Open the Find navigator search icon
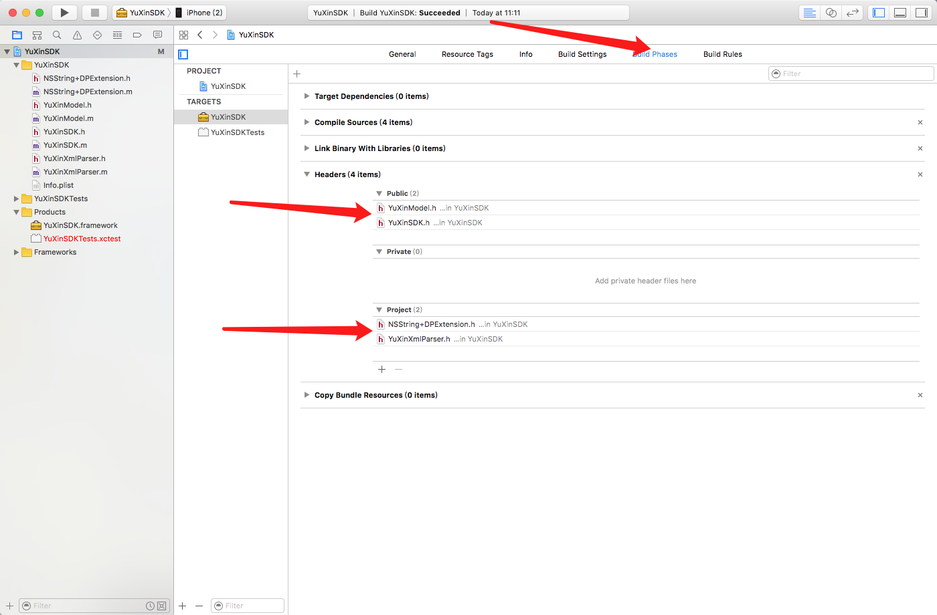Image resolution: width=937 pixels, height=615 pixels. point(57,35)
